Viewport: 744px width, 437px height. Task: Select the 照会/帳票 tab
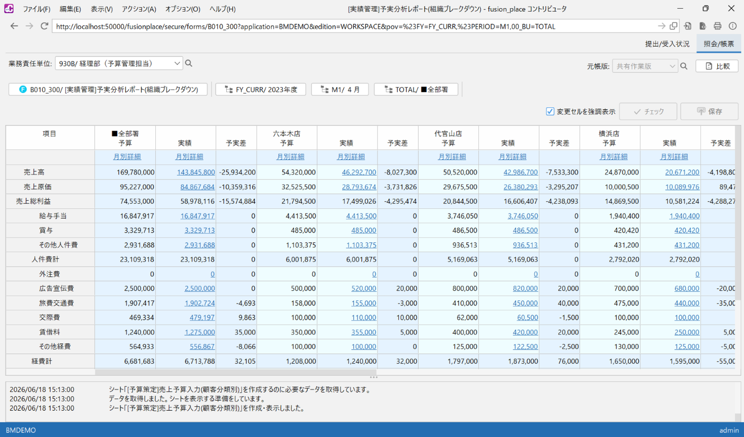(719, 44)
